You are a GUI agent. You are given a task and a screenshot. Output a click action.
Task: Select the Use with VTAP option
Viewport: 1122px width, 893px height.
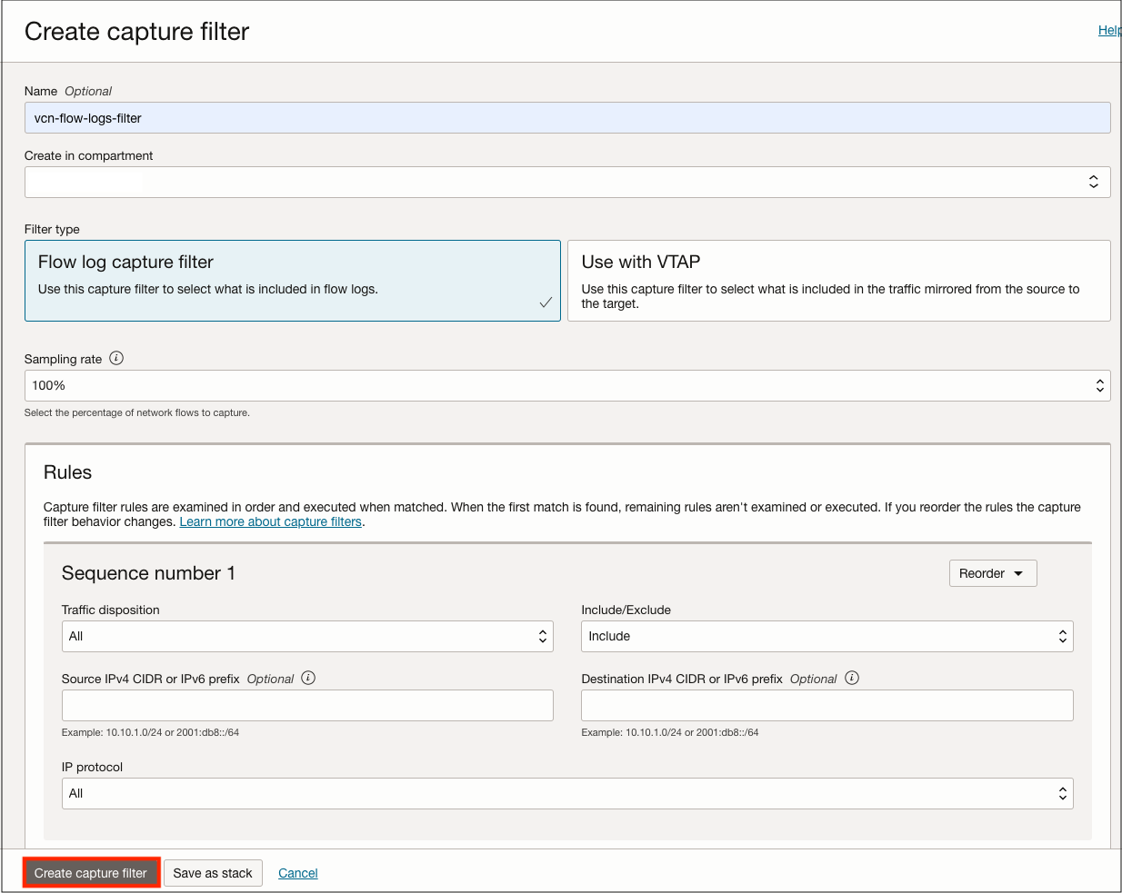click(x=837, y=280)
